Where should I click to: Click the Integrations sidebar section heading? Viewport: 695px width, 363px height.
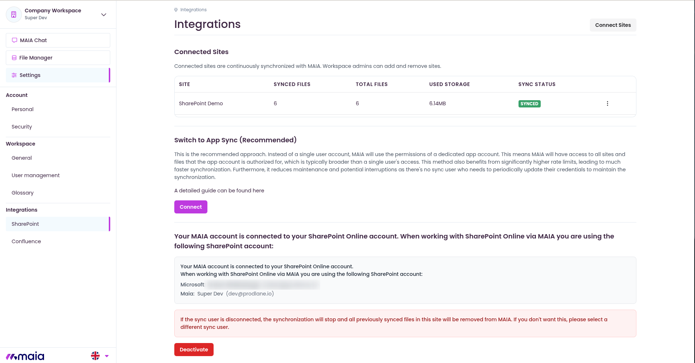click(21, 210)
